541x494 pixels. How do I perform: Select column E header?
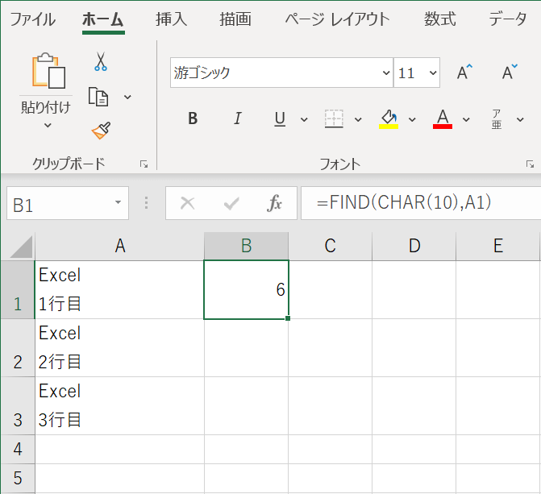[x=498, y=247]
